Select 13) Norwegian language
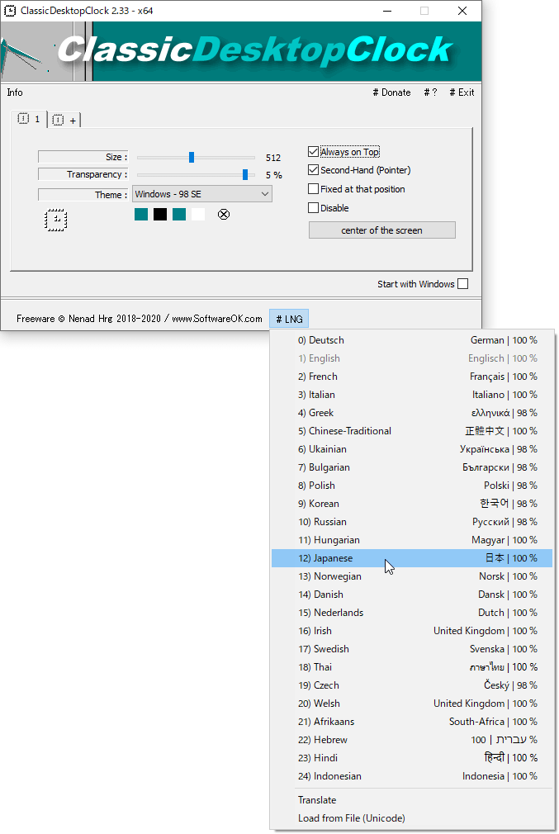Image resolution: width=559 pixels, height=834 pixels. 412,576
